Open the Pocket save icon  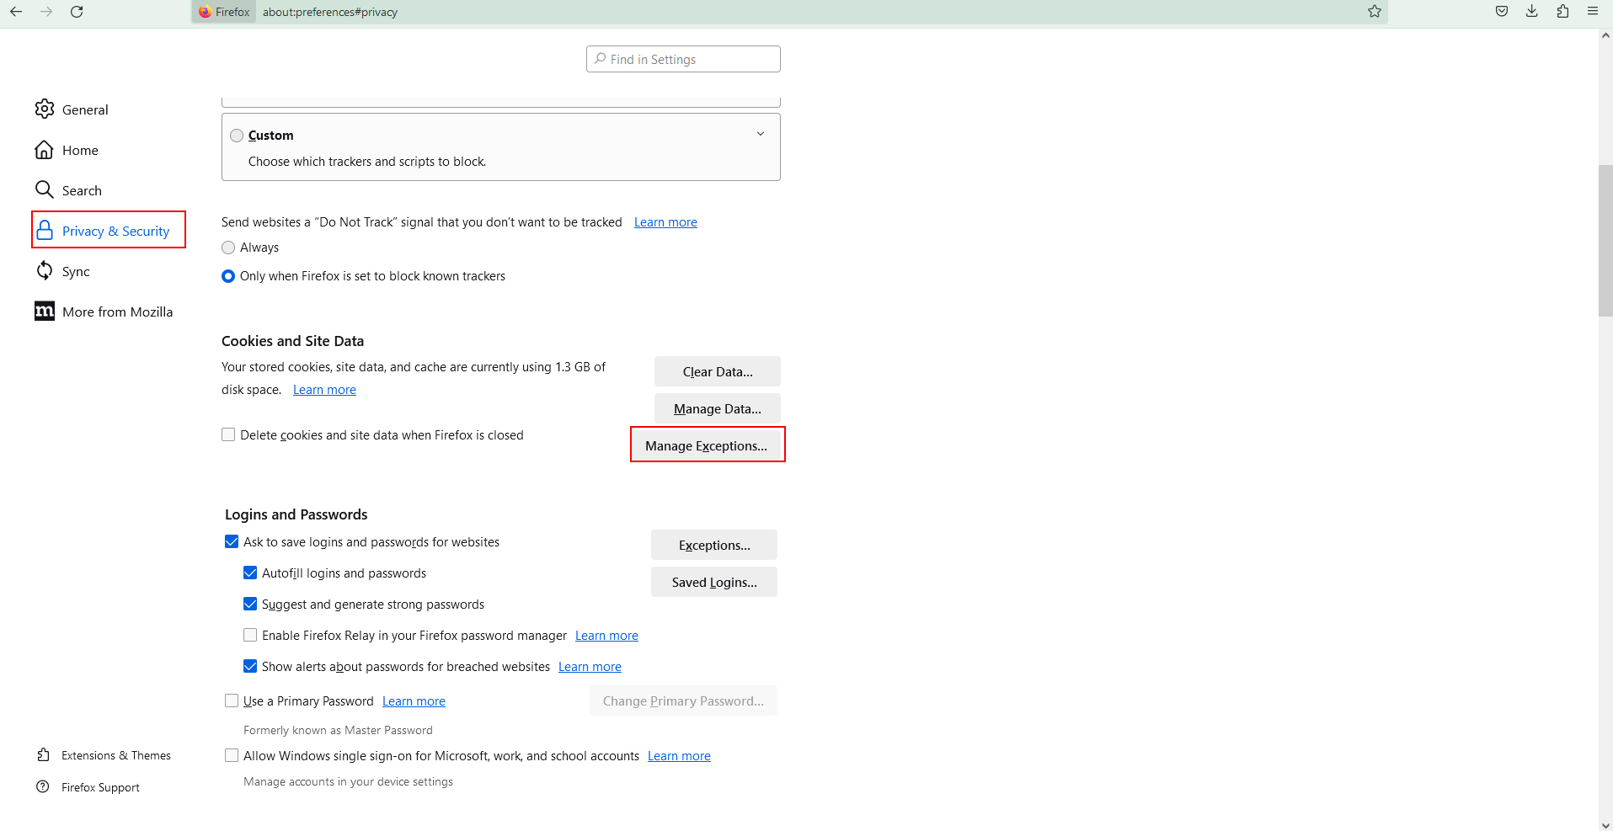(1501, 12)
